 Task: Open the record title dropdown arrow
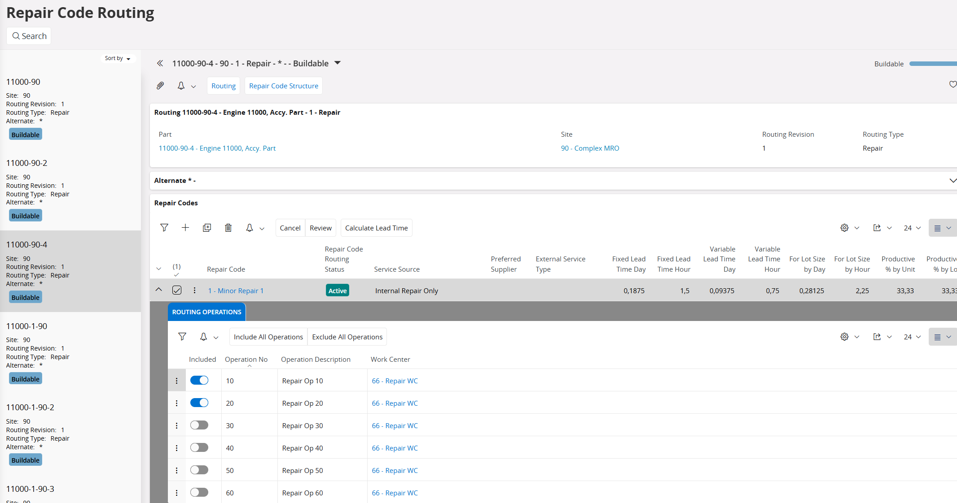tap(338, 63)
